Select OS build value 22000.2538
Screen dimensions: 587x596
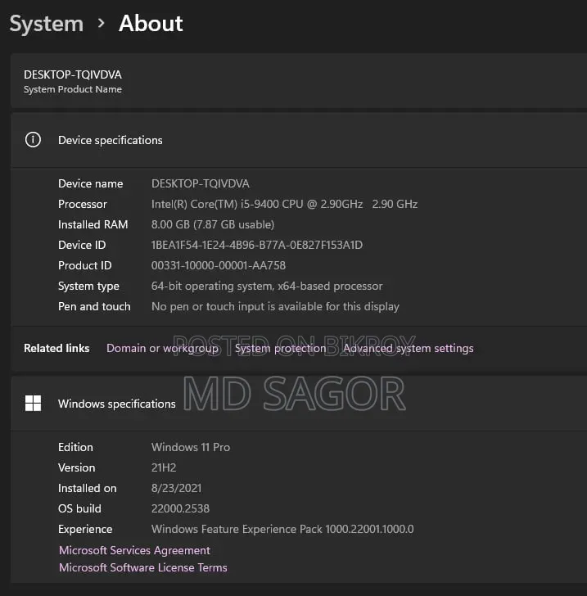pyautogui.click(x=180, y=508)
